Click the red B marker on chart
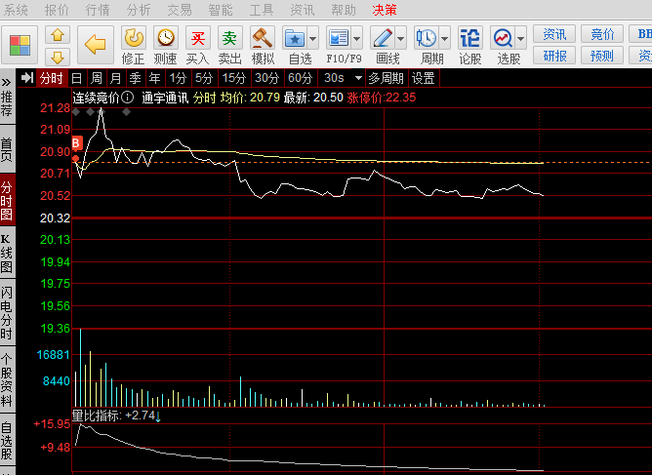Image resolution: width=652 pixels, height=475 pixels. coord(77,142)
